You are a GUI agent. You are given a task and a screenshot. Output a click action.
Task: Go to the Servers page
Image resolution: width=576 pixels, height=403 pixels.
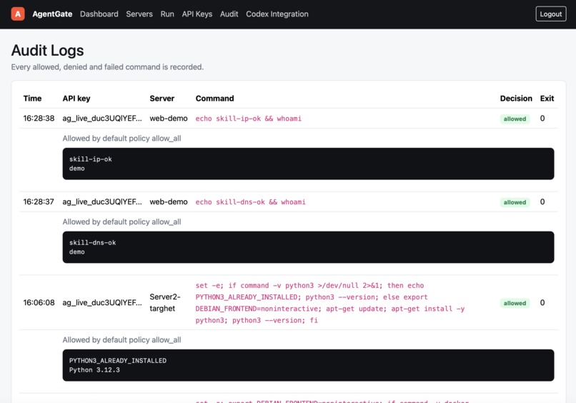pos(139,14)
